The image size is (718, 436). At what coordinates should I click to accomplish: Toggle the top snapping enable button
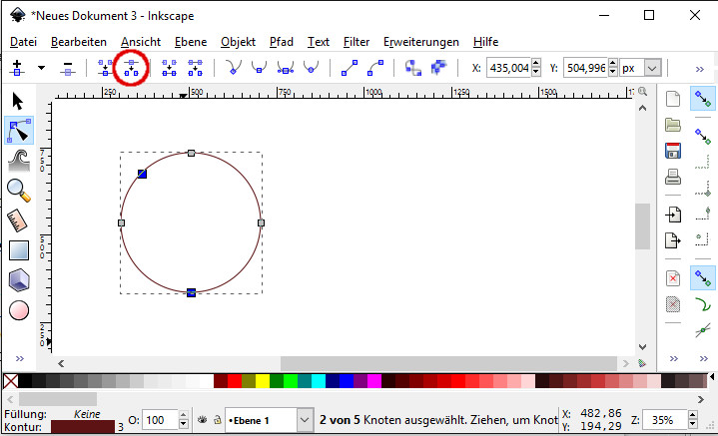703,99
